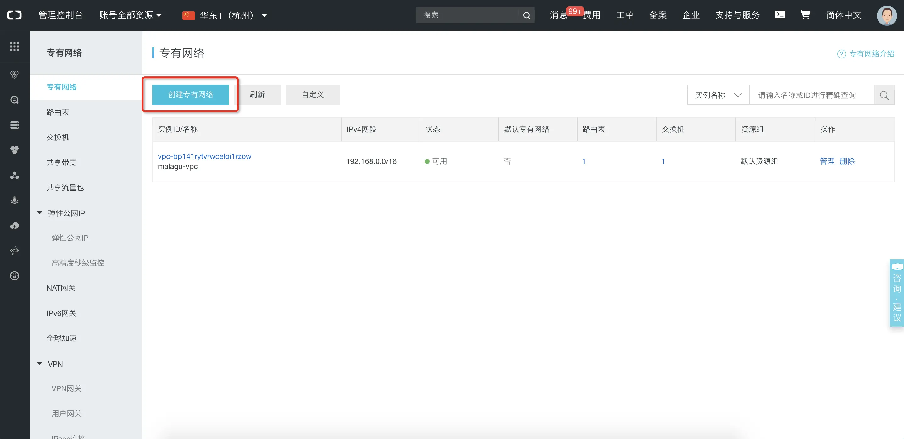This screenshot has height=439, width=904.
Task: Launch Cloud Shell terminal icon
Action: point(780,15)
